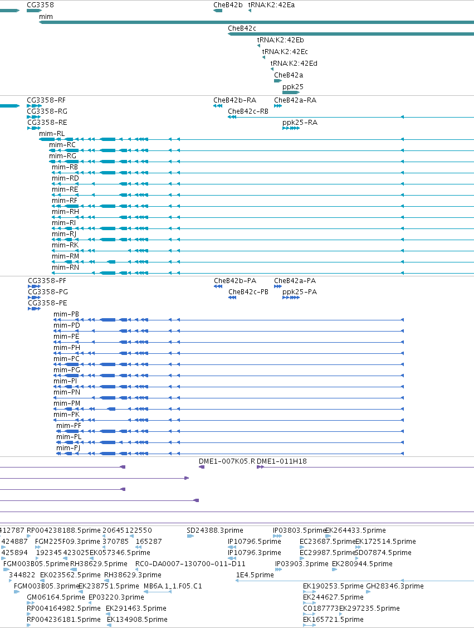Click the CheB42c-PB protein label

point(248,292)
